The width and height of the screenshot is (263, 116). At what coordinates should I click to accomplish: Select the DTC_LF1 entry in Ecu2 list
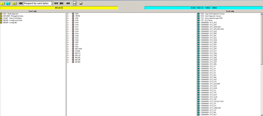[x=208, y=103]
